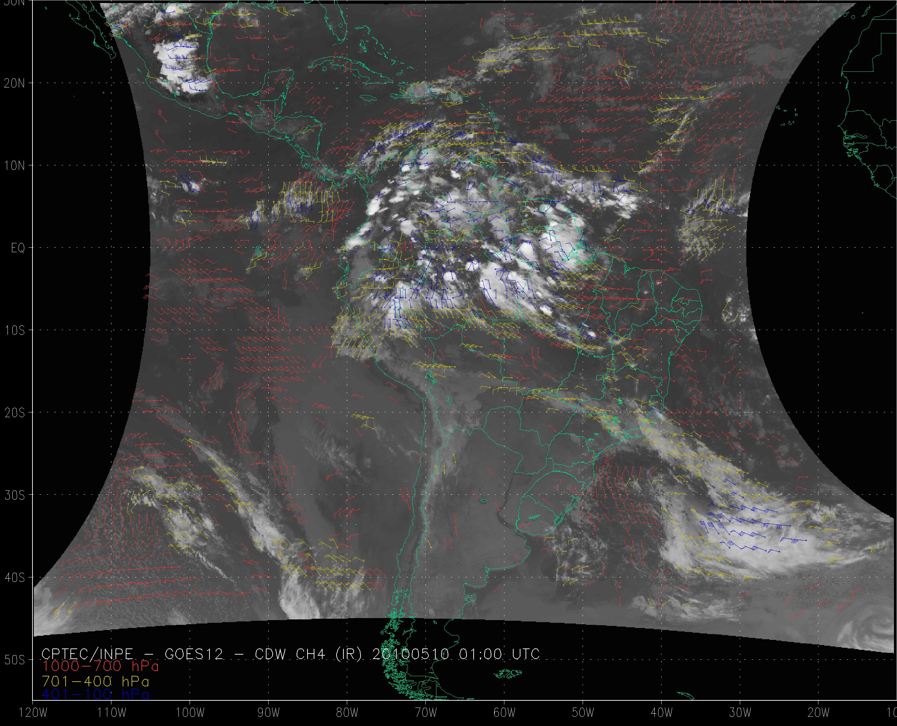897x726 pixels.
Task: Click the 10N latitude axis label
Action: (x=14, y=166)
